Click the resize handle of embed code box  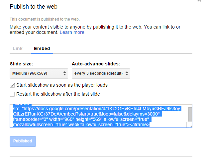point(190,126)
